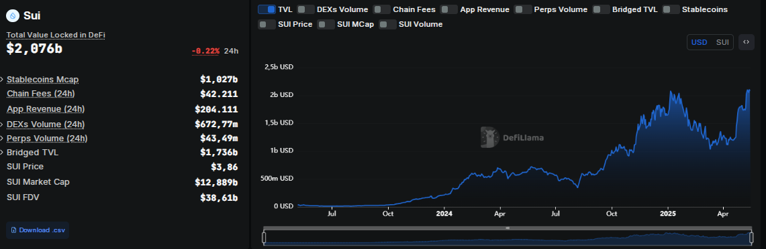Click the $672,77m DEXs volume value
The image size is (766, 249).
coord(216,124)
